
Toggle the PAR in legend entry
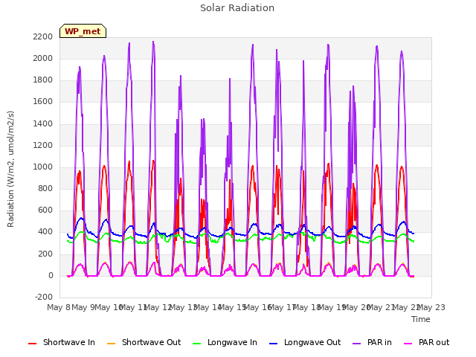(x=372, y=342)
